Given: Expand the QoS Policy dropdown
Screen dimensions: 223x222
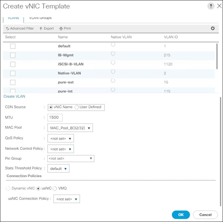Looking at the screenshot, I should coord(60,138).
